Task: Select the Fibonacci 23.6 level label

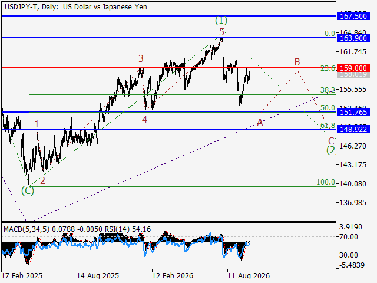Action: [x=328, y=68]
